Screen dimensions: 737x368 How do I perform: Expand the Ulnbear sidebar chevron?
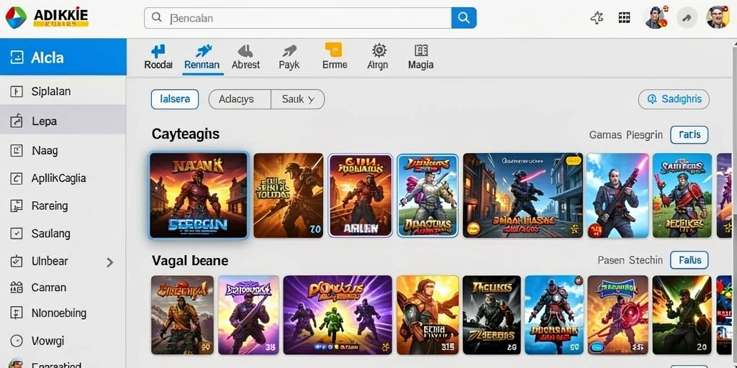pos(109,262)
